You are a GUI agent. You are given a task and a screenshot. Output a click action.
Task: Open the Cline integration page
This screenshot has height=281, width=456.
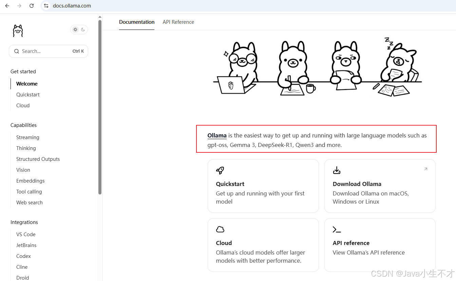(x=22, y=267)
